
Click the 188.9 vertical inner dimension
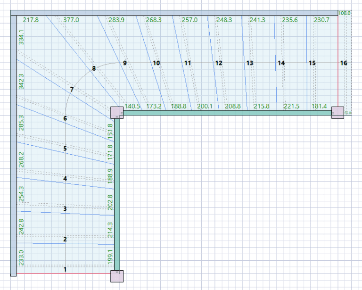click(110, 176)
